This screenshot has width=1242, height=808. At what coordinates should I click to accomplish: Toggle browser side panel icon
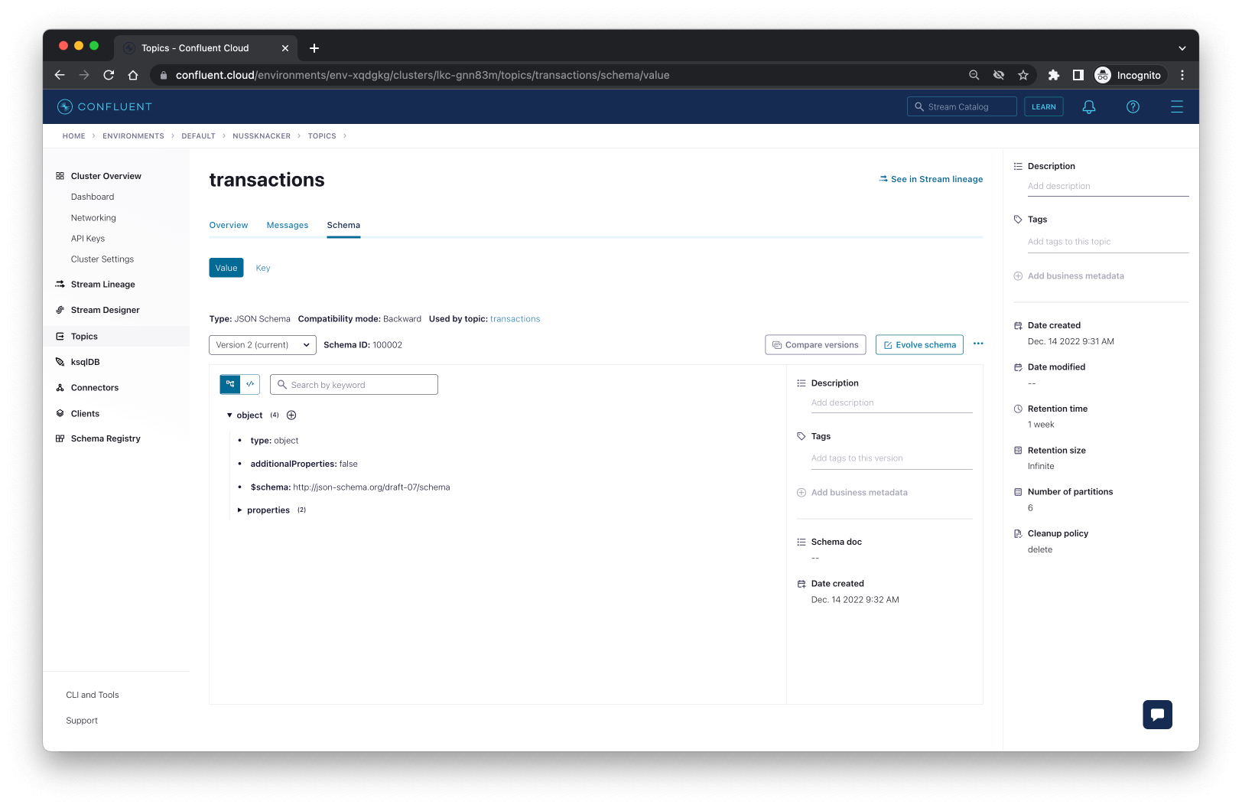tap(1078, 75)
